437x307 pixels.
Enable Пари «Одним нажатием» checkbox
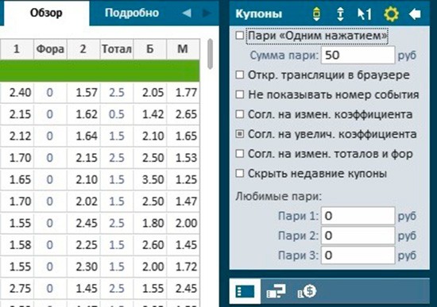[x=240, y=36]
